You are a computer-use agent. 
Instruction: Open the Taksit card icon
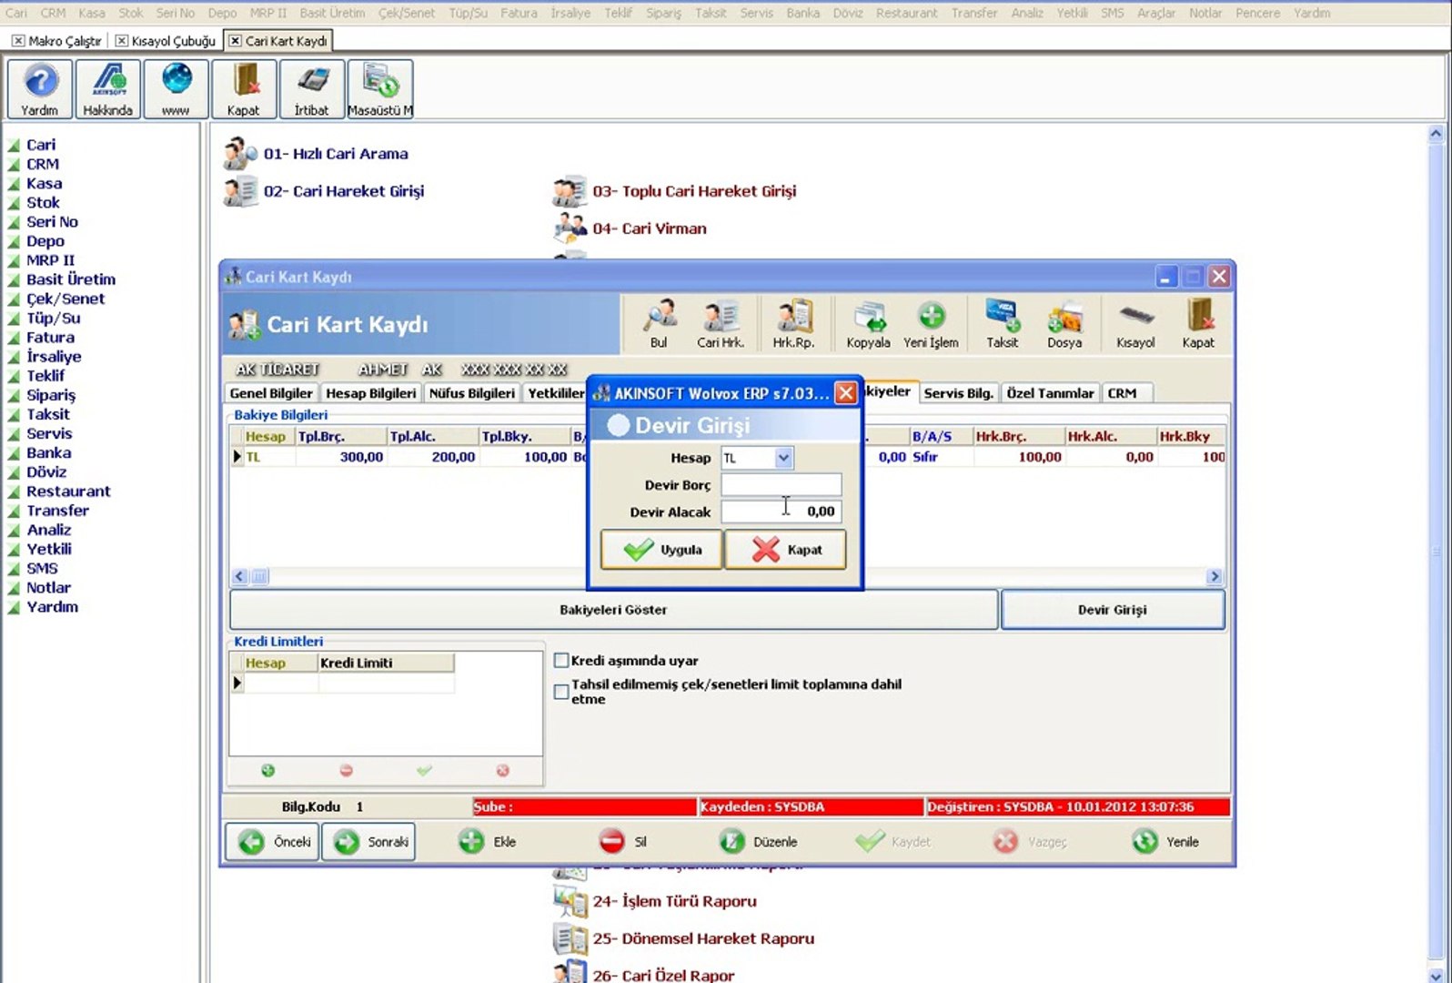(x=1003, y=324)
